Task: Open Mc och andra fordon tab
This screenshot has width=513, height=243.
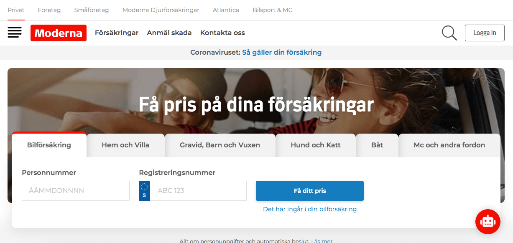Action: click(449, 145)
